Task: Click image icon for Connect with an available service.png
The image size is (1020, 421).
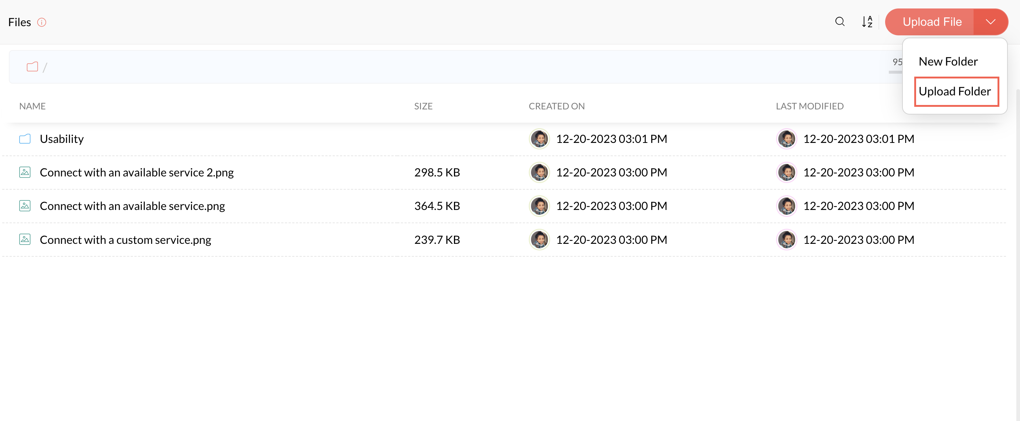Action: point(25,206)
